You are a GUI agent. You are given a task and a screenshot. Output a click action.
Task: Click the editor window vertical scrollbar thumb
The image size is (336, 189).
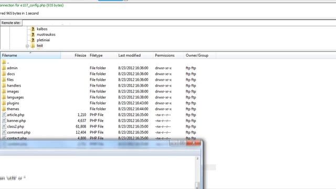point(197,185)
